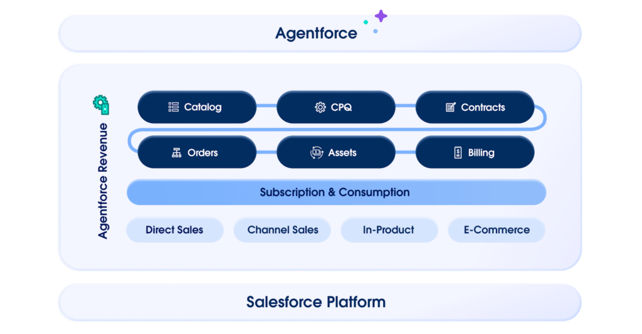
Task: Select the dollar receipt icon beside Billing
Action: point(458,153)
